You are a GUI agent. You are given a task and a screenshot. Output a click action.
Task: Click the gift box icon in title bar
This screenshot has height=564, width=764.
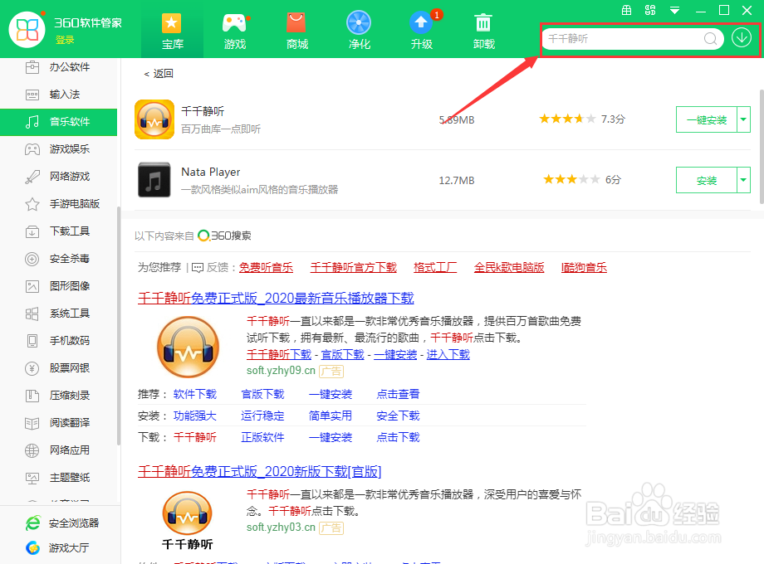[x=627, y=10]
